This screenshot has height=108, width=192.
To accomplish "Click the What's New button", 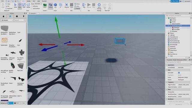I will click(175, 1).
